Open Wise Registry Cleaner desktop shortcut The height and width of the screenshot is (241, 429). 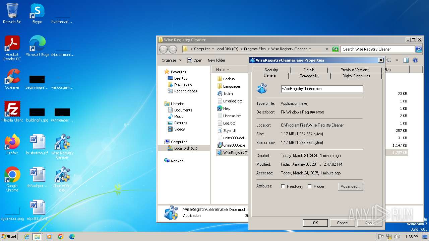coord(62,146)
